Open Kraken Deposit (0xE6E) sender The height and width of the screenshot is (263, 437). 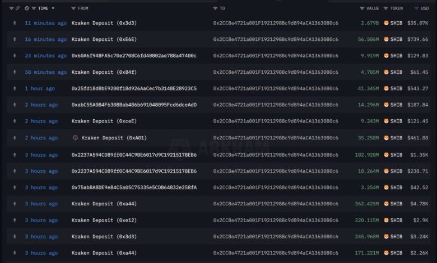click(104, 40)
